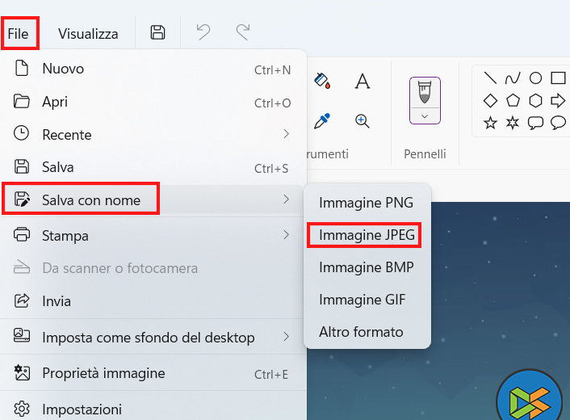This screenshot has width=570, height=420.
Task: Open Proprietà immagine
Action: (153, 373)
